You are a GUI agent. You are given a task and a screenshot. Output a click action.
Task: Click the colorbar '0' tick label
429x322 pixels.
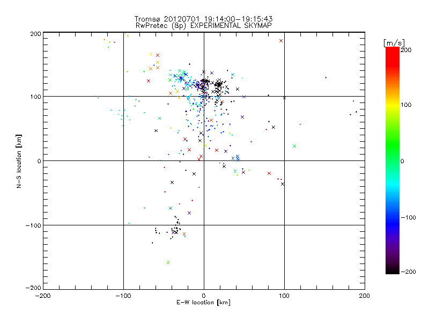pos(402,162)
